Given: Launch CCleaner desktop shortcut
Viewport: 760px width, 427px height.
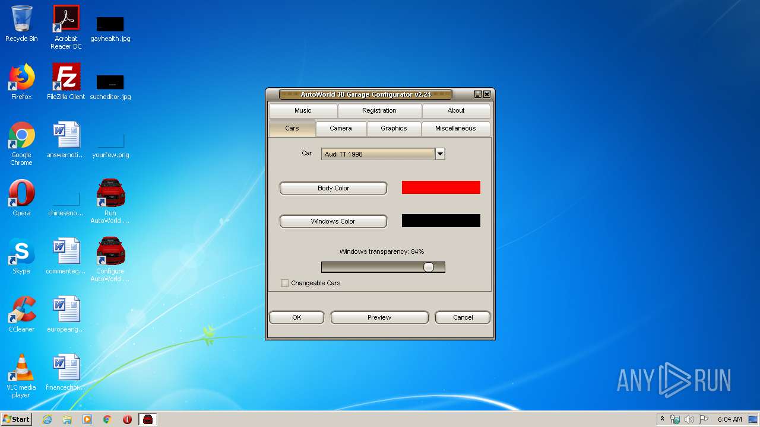Looking at the screenshot, I should (x=21, y=314).
